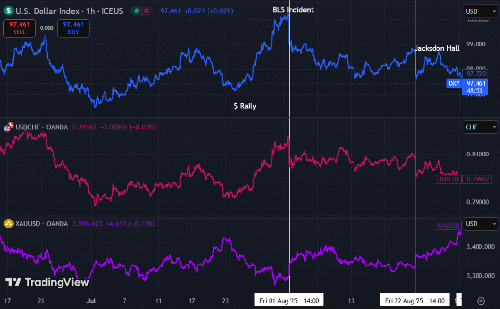Click the 97.720 price marker on the scale

click(x=476, y=74)
